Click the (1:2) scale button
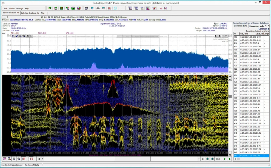This screenshot has width=271, height=168. tap(218, 159)
